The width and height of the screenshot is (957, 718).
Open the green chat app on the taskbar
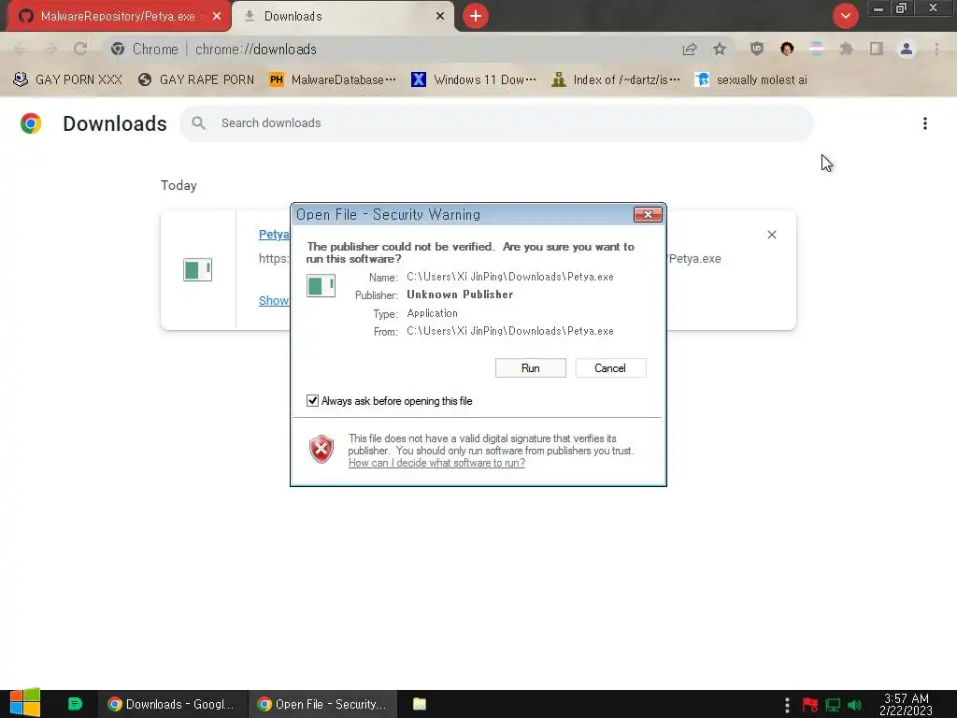click(75, 704)
